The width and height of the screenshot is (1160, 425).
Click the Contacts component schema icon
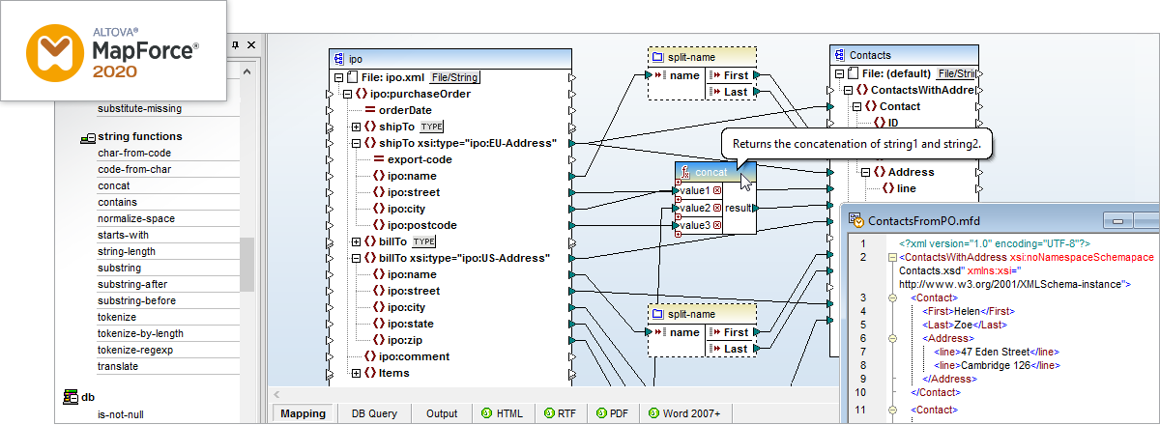(x=839, y=55)
